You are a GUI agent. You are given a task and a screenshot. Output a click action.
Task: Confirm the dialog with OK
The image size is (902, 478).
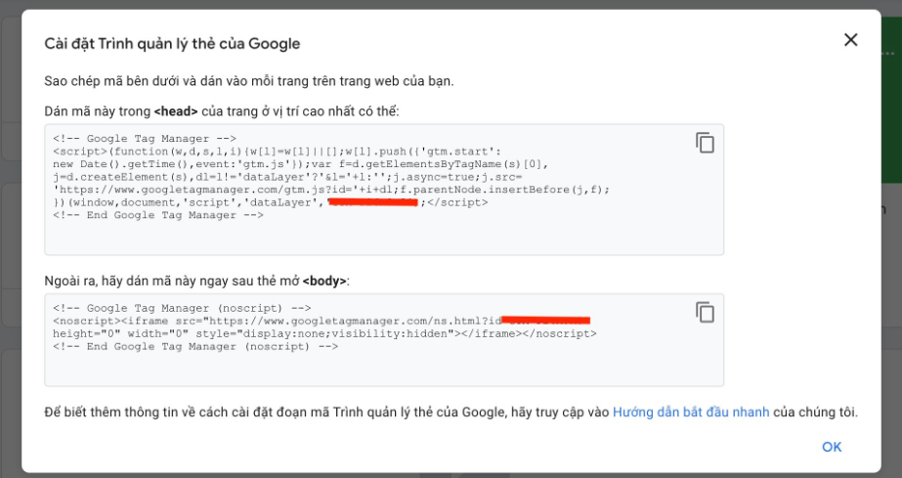pos(832,447)
